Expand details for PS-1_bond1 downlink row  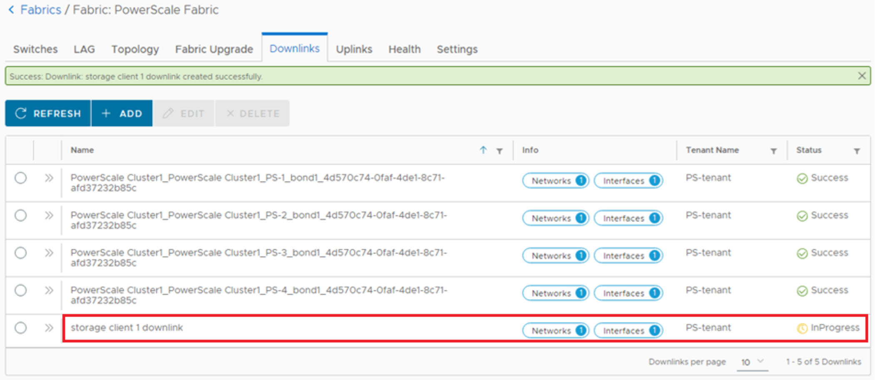[x=49, y=178]
